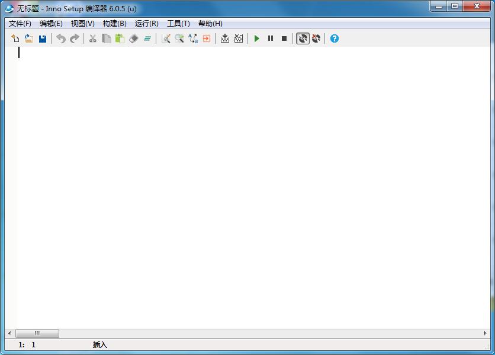The height and width of the screenshot is (355, 495).
Task: Open the 编辑(E) menu
Action: [51, 24]
